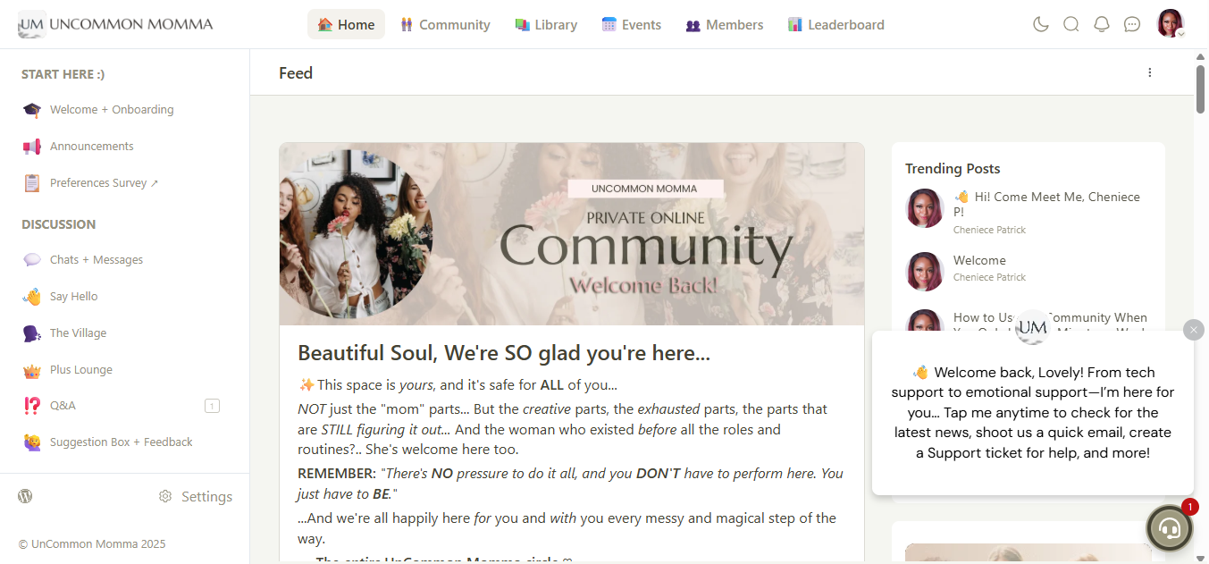This screenshot has height=564, width=1209.
Task: Open the support headset chat widget
Action: 1170,528
